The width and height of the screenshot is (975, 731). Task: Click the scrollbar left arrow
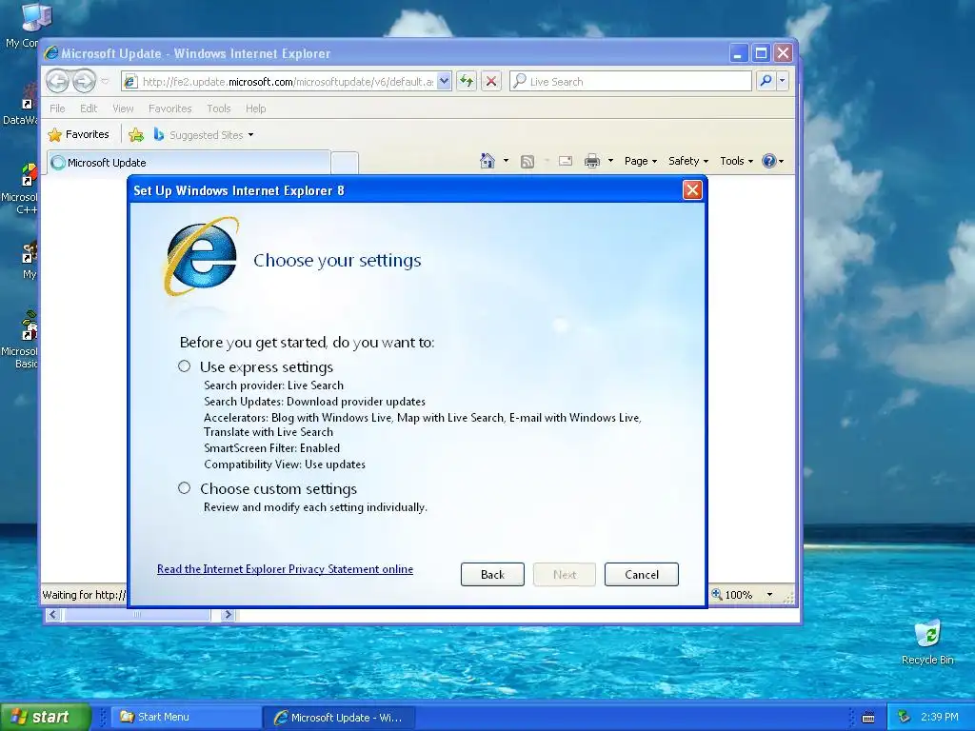click(53, 615)
